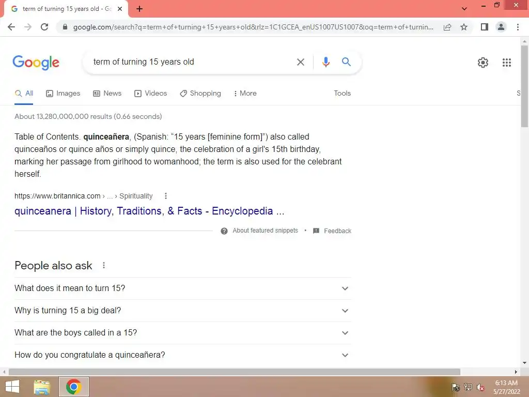Click the results count text
Image resolution: width=529 pixels, height=397 pixels.
[88, 116]
